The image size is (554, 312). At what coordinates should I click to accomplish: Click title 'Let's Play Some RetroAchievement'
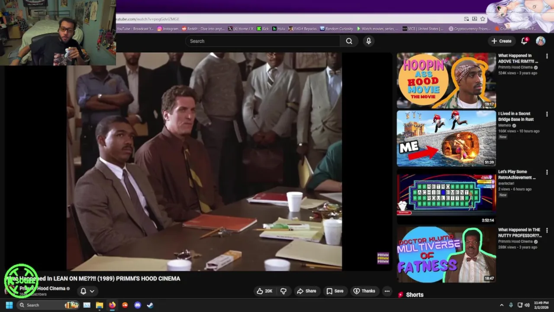(x=517, y=175)
